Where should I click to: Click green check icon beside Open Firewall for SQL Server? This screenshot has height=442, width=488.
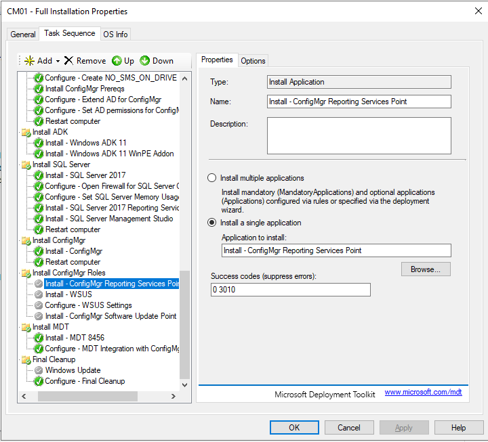[39, 187]
